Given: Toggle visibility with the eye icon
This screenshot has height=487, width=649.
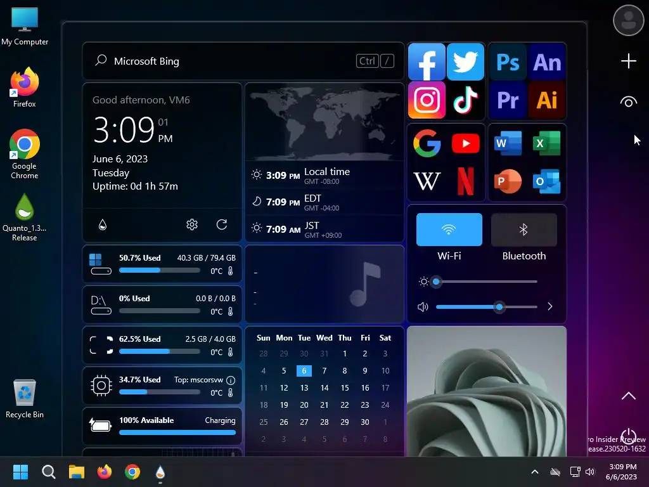Looking at the screenshot, I should click(x=628, y=102).
